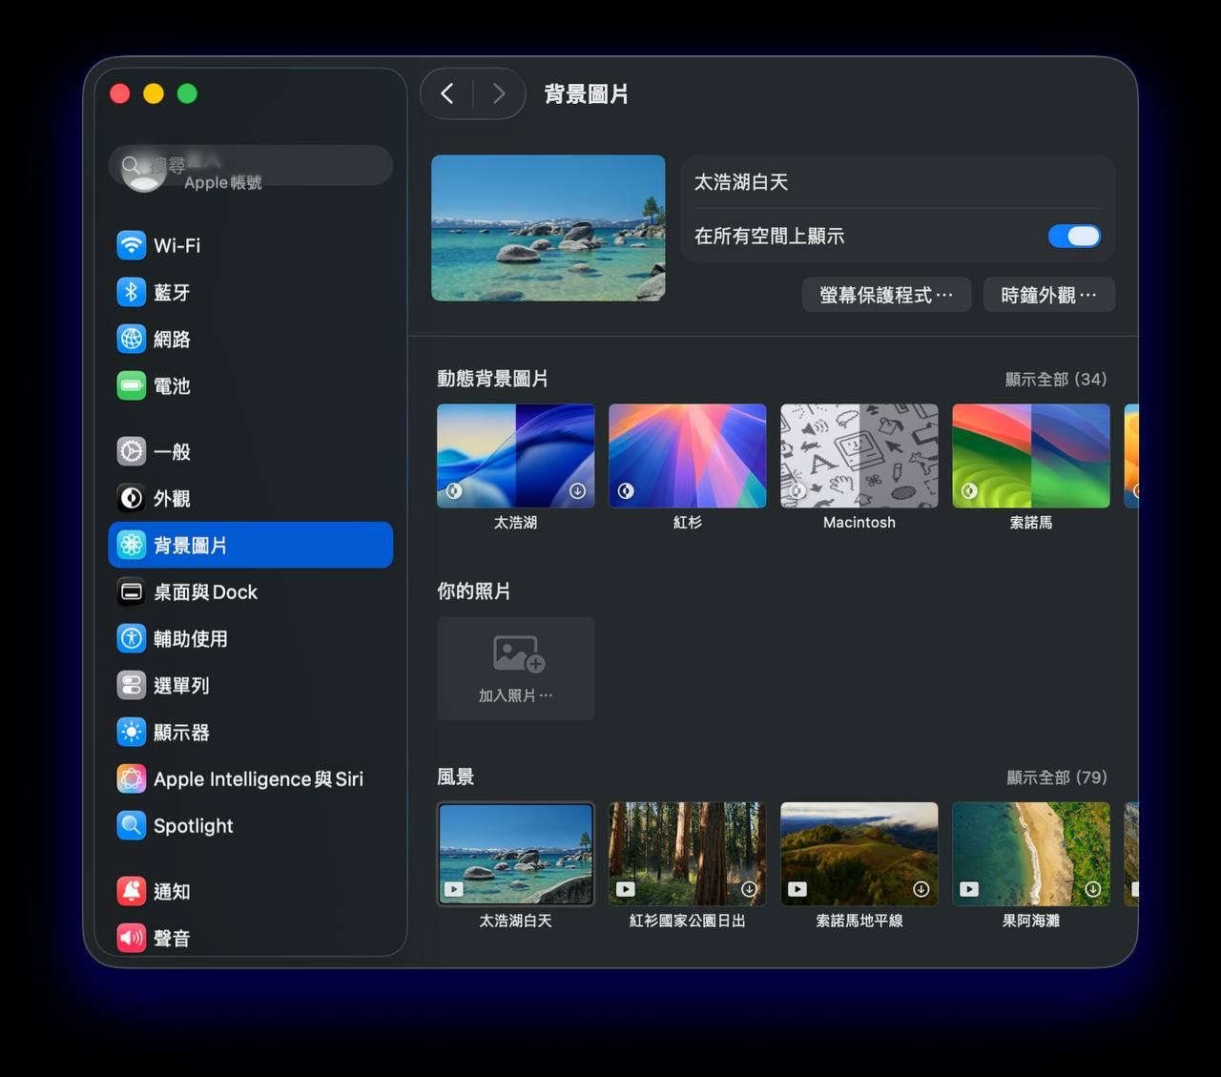The height and width of the screenshot is (1077, 1221).
Task: Select the 網路 globe icon
Action: tap(132, 339)
